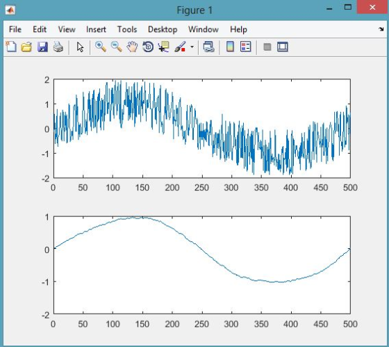
Task: Close the Figure 1 window
Action: pos(372,7)
